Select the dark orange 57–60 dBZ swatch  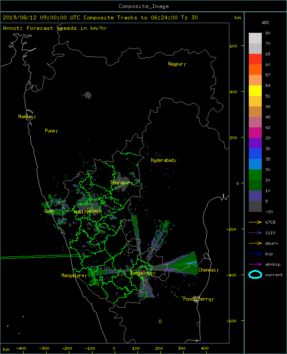255,69
